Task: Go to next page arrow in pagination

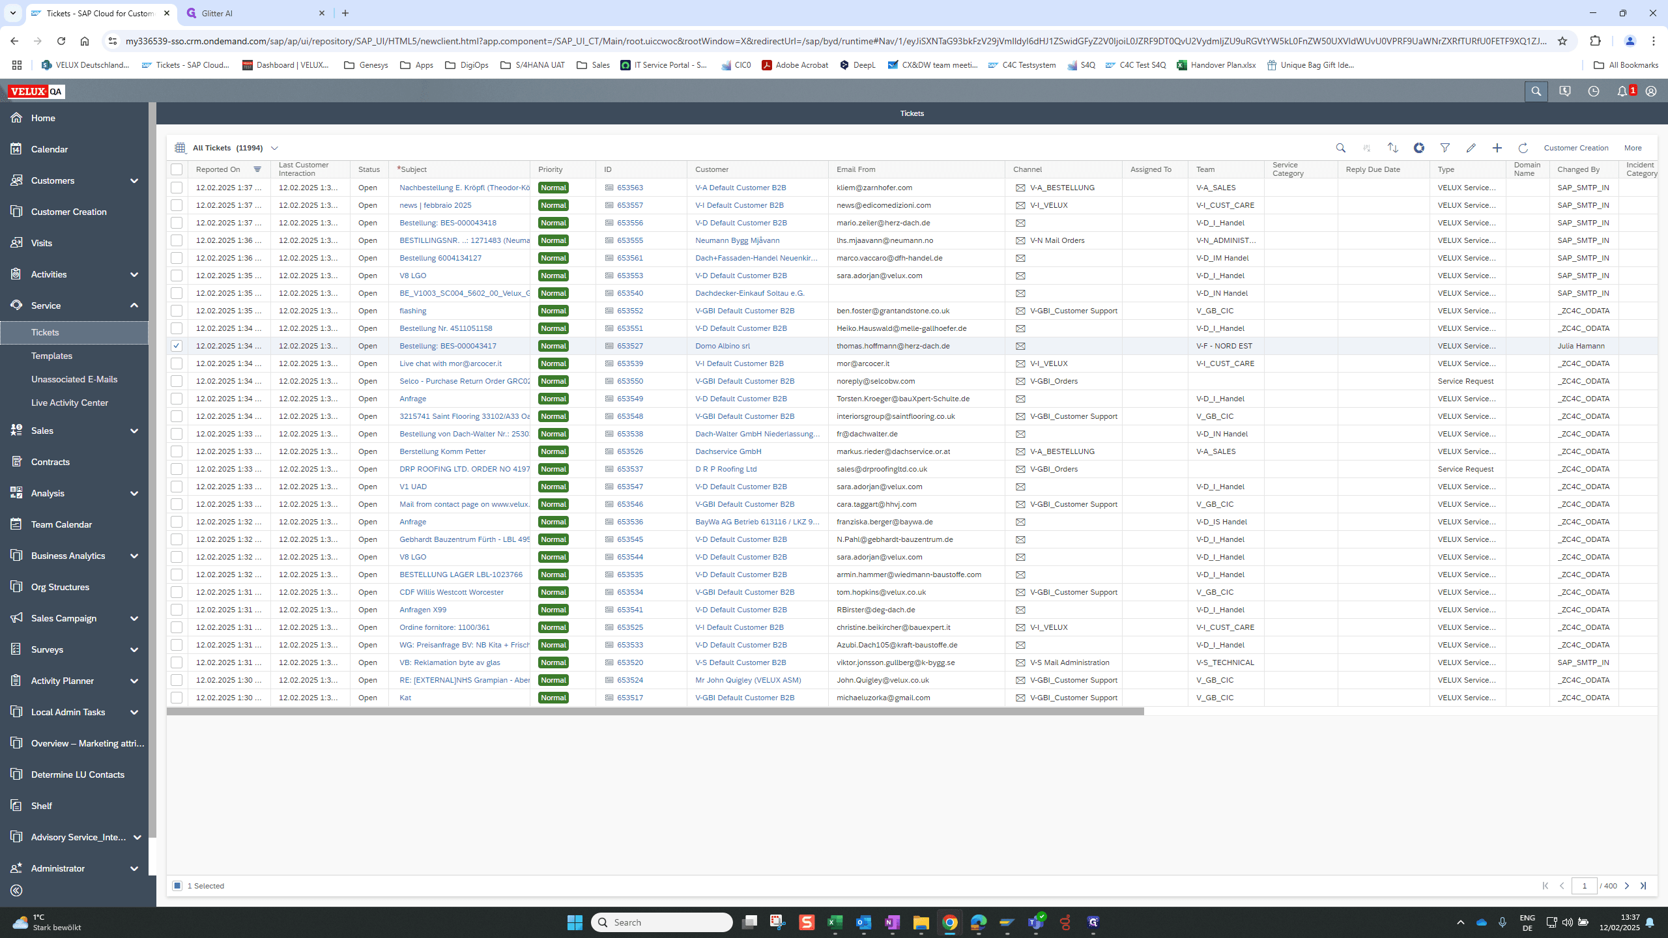Action: pos(1627,886)
